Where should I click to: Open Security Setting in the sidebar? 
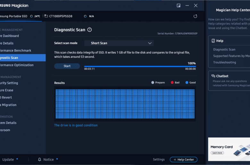9,83
